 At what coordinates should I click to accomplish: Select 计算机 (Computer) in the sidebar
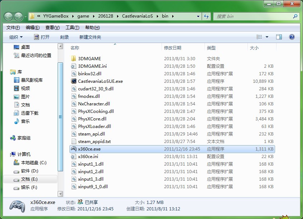[x=24, y=154]
